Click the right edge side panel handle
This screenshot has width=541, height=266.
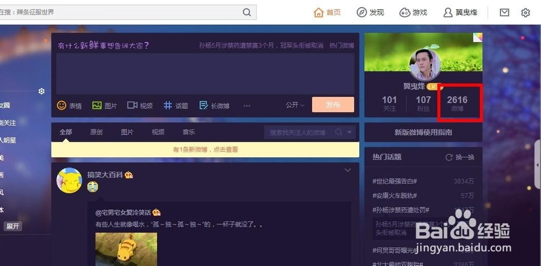click(x=538, y=164)
